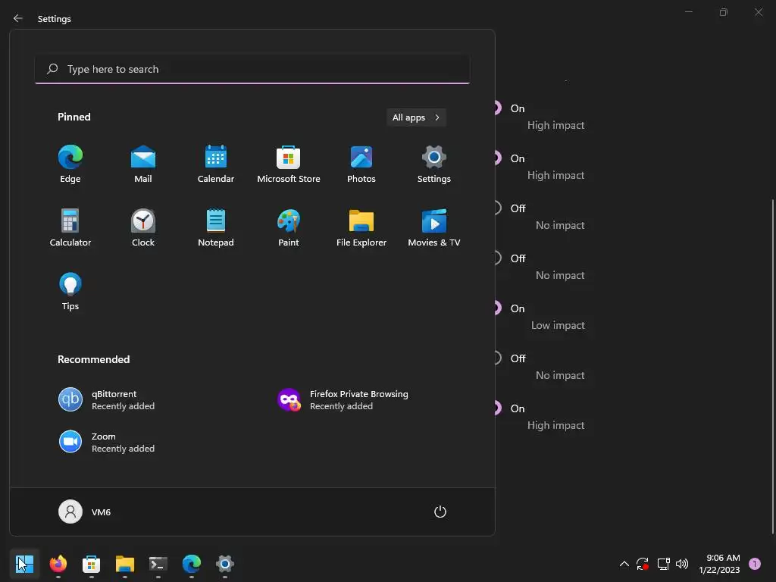
Task: Launch Movies & TV
Action: (434, 227)
